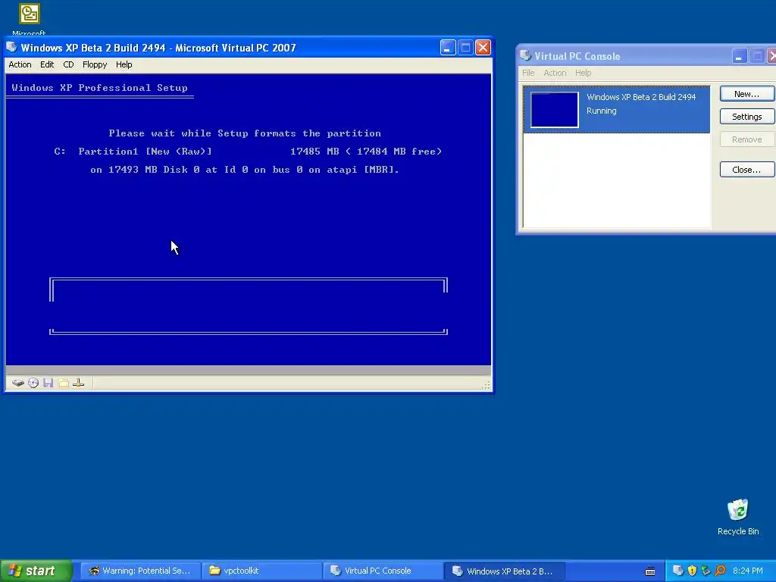The height and width of the screenshot is (582, 776).
Task: Open the VM window's Help menu
Action: point(124,65)
